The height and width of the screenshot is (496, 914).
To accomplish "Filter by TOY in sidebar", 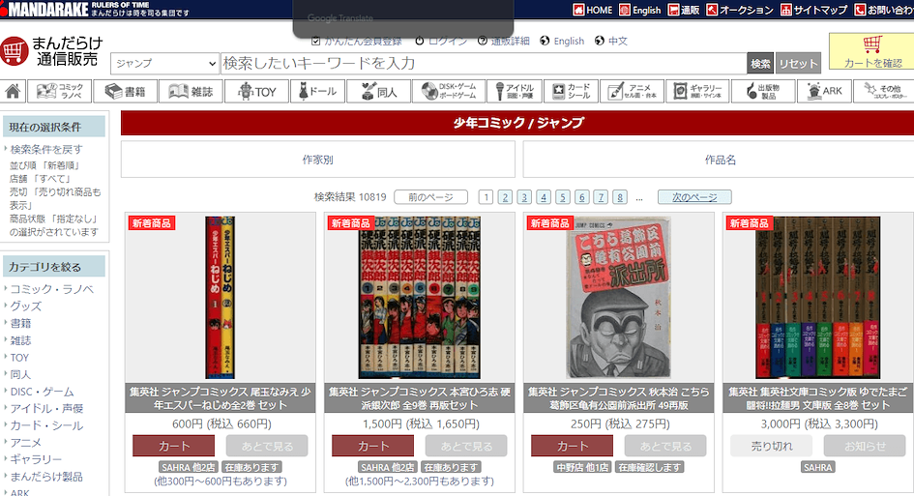I will (x=19, y=358).
